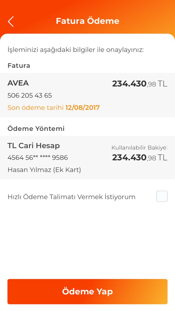Tap the Hızlı Ödeme Talimatı Vermek İstiyorum text
Image resolution: width=175 pixels, height=311 pixels.
[71, 197]
